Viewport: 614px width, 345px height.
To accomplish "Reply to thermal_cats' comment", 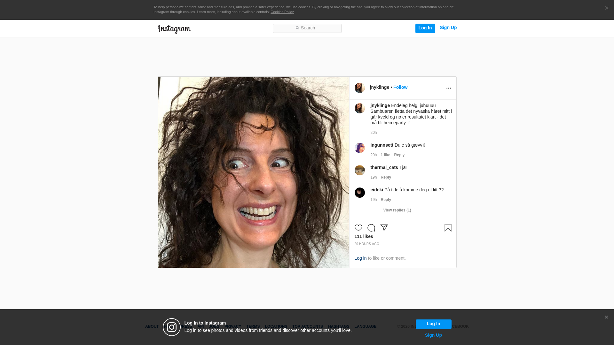I will (x=386, y=177).
